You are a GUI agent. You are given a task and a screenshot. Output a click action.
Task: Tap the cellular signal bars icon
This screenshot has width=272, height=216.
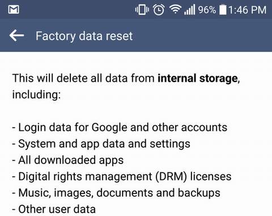coord(190,10)
